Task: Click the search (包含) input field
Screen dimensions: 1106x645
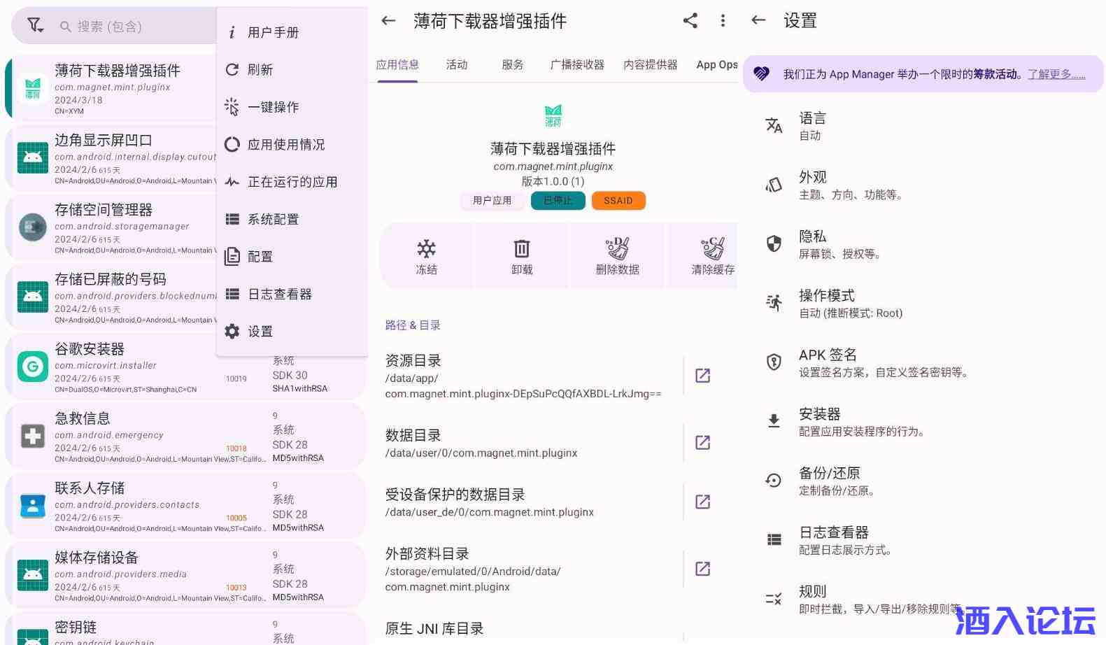Action: click(x=133, y=27)
